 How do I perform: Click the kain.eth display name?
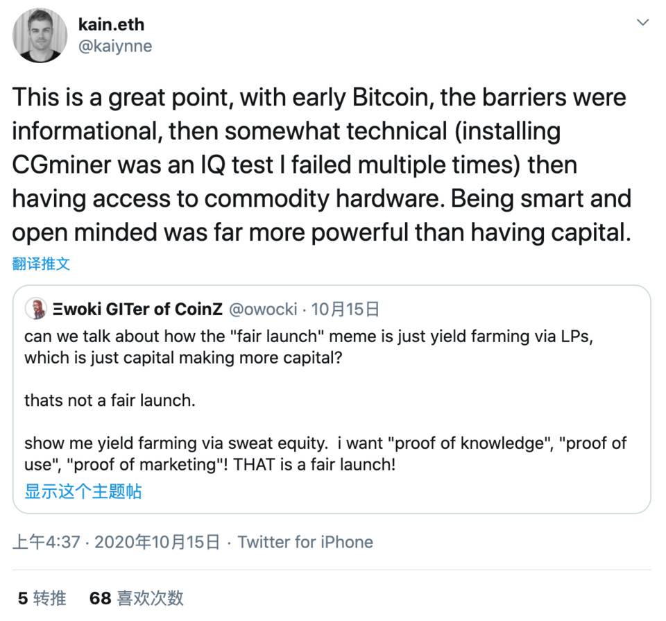point(111,24)
